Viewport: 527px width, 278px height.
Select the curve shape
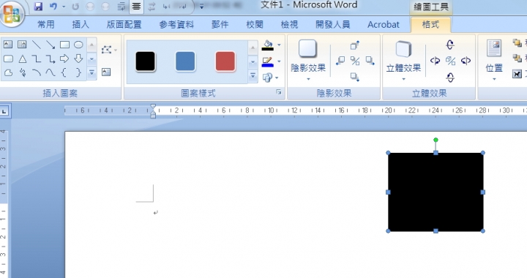point(51,72)
